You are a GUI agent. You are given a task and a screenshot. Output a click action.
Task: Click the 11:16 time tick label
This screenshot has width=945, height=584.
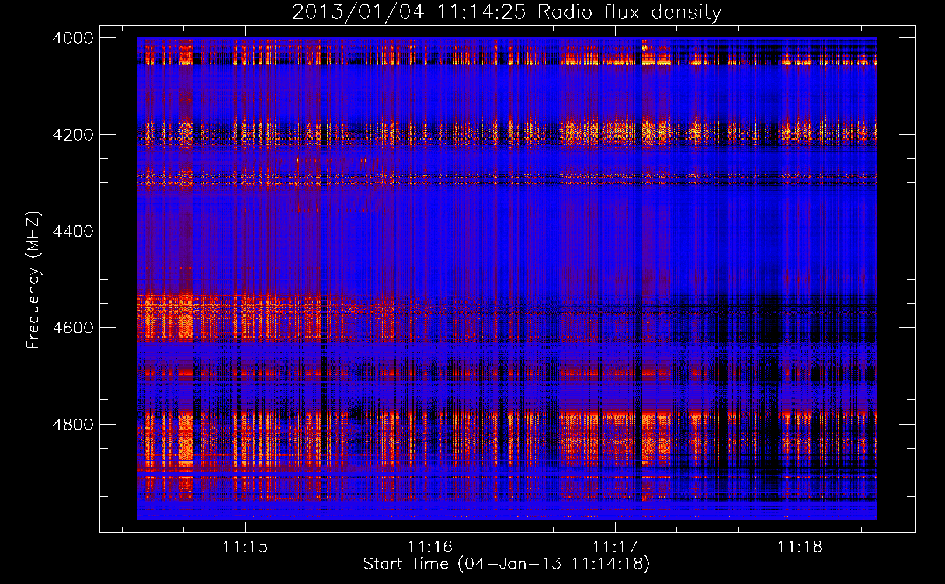[430, 547]
